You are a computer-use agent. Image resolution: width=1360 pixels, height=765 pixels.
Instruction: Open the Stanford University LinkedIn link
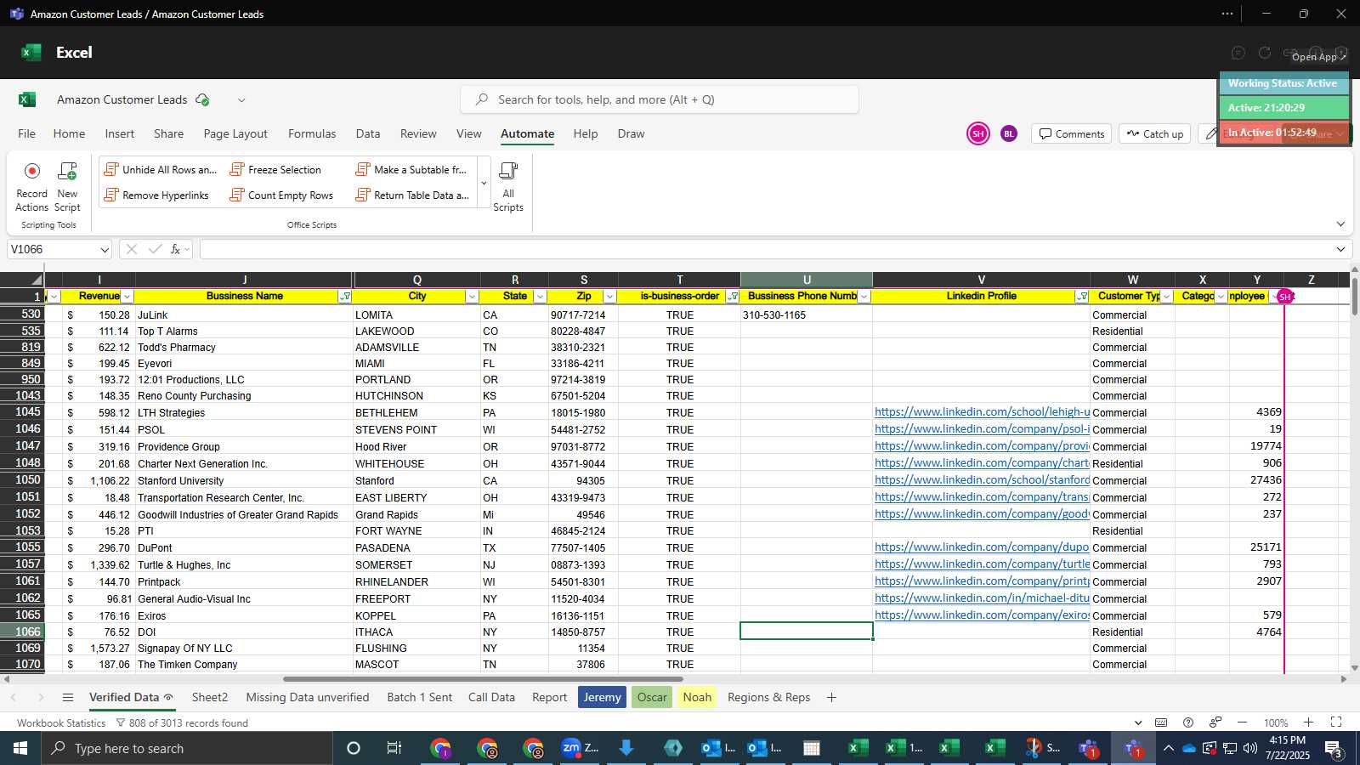(982, 480)
